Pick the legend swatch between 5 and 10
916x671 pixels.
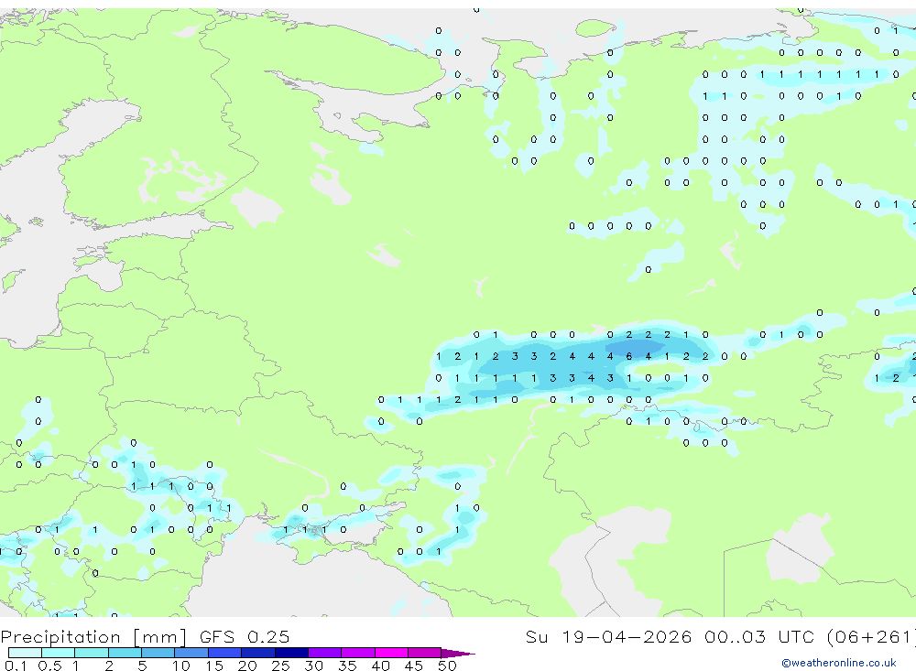click(x=158, y=653)
